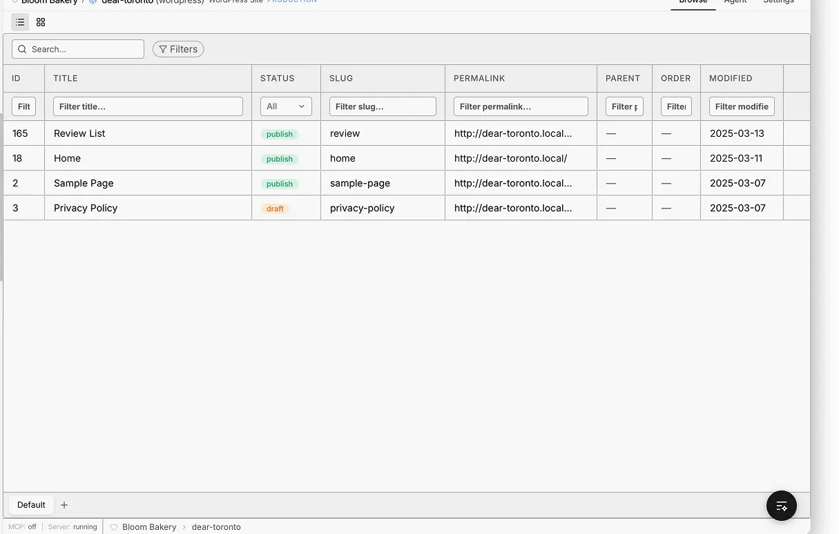Click the review slug cell

click(x=383, y=133)
